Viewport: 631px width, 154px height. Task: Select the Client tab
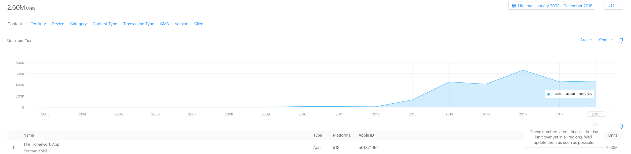coord(199,24)
